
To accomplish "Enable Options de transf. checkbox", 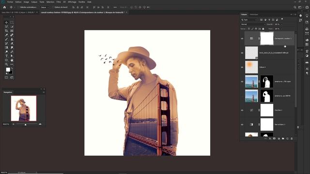I will click(x=53, y=7).
